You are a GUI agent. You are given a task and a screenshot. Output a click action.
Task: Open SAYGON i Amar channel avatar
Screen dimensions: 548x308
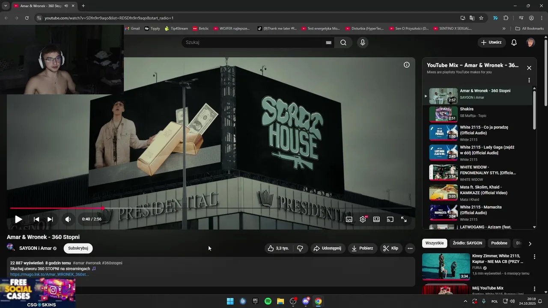coord(11,248)
